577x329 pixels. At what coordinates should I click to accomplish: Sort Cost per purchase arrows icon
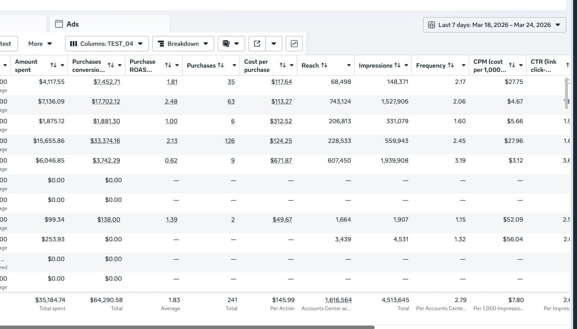click(283, 65)
